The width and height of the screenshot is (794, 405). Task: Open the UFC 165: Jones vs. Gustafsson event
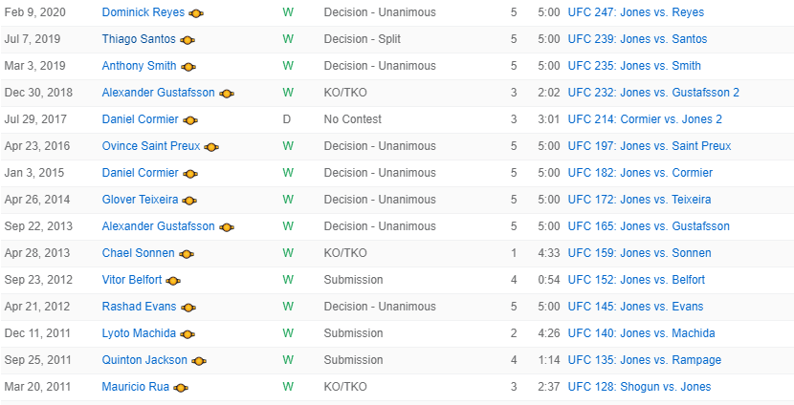pyautogui.click(x=649, y=226)
